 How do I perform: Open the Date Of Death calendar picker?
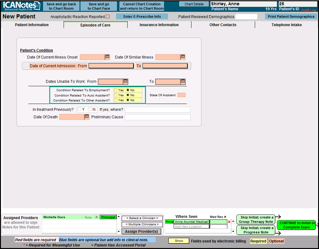[x=87, y=117]
